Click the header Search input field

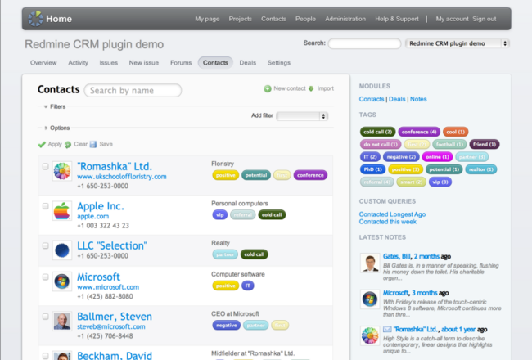(x=364, y=43)
